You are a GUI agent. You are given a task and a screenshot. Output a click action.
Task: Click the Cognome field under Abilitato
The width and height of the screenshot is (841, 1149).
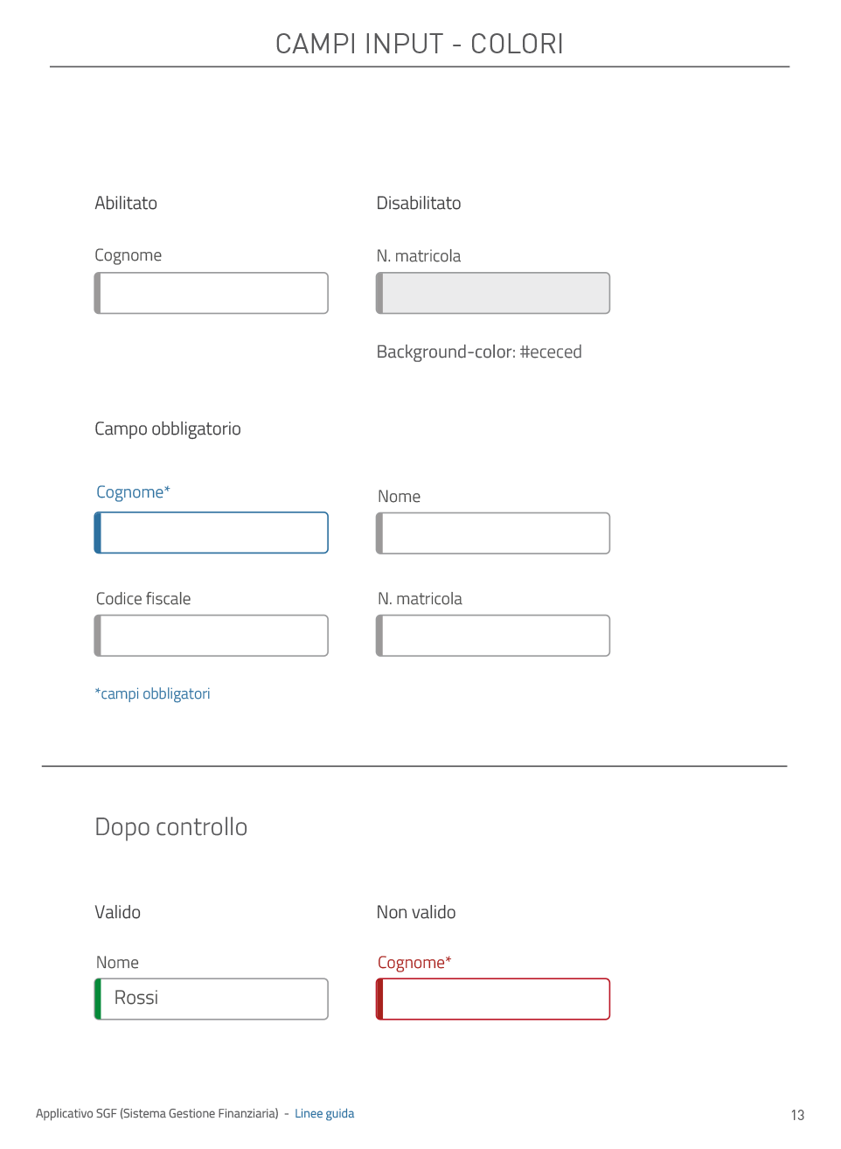coord(212,293)
